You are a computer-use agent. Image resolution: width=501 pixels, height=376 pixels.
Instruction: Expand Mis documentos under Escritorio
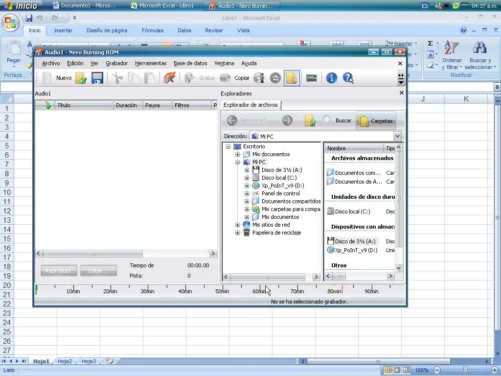pos(237,154)
